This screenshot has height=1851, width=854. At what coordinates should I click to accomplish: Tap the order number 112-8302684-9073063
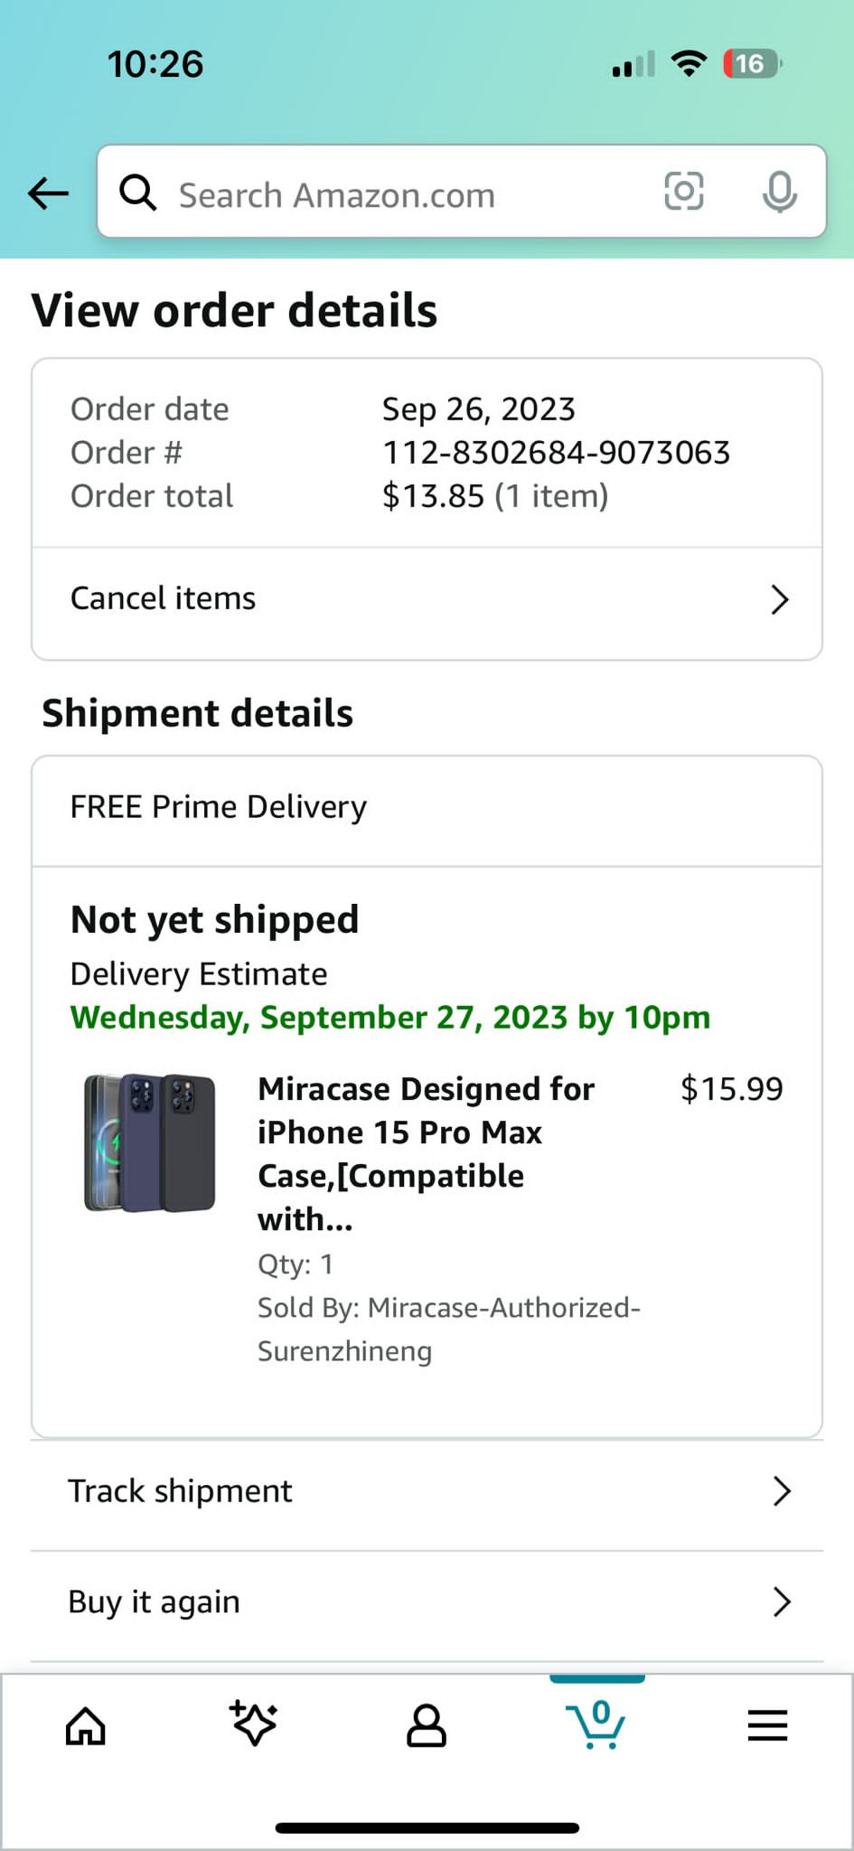coord(556,453)
